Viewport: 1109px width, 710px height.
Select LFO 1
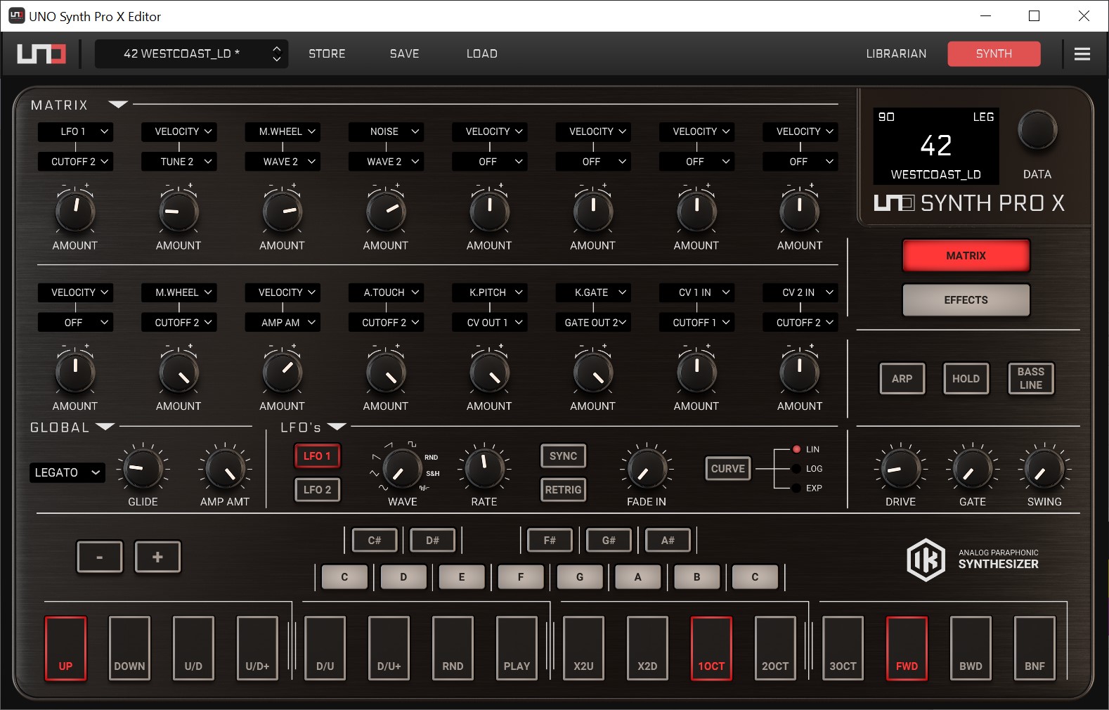tap(317, 456)
